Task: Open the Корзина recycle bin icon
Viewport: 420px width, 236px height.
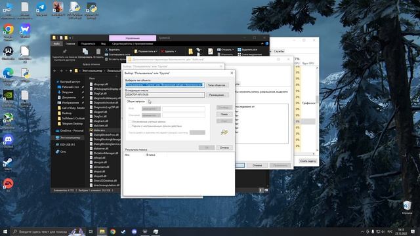Action: coord(407,207)
